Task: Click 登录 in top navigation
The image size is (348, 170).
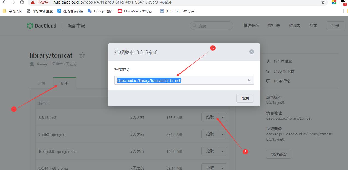Action: coord(314,25)
